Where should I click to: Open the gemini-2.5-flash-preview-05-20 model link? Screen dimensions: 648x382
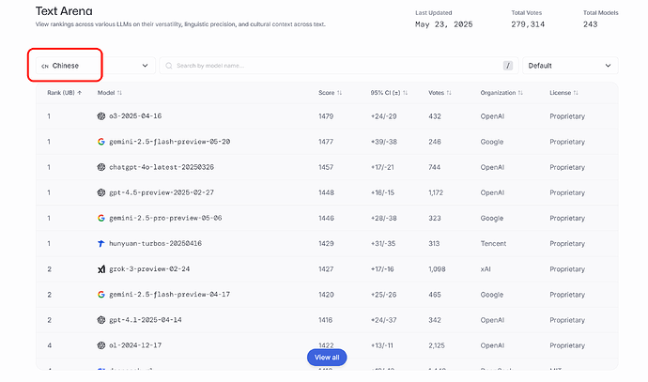pos(169,142)
